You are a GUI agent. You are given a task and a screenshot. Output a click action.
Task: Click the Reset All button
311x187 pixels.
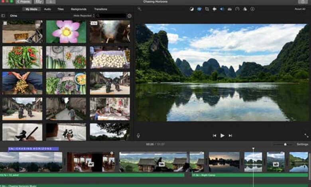(x=300, y=9)
